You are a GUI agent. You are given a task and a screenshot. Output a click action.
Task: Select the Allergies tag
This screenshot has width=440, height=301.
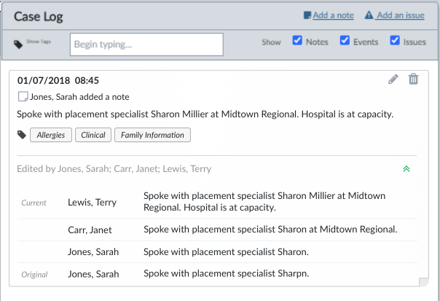[51, 135]
